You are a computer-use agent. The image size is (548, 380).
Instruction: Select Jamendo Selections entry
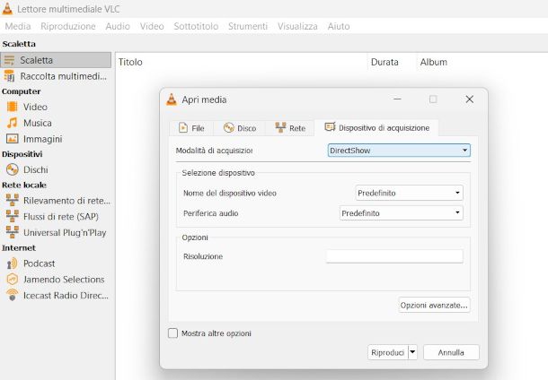click(x=56, y=280)
